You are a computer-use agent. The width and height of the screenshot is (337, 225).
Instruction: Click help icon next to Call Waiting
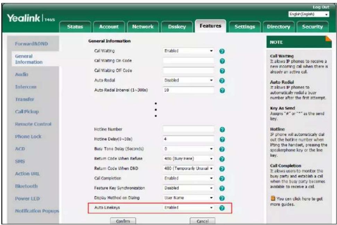(x=222, y=51)
